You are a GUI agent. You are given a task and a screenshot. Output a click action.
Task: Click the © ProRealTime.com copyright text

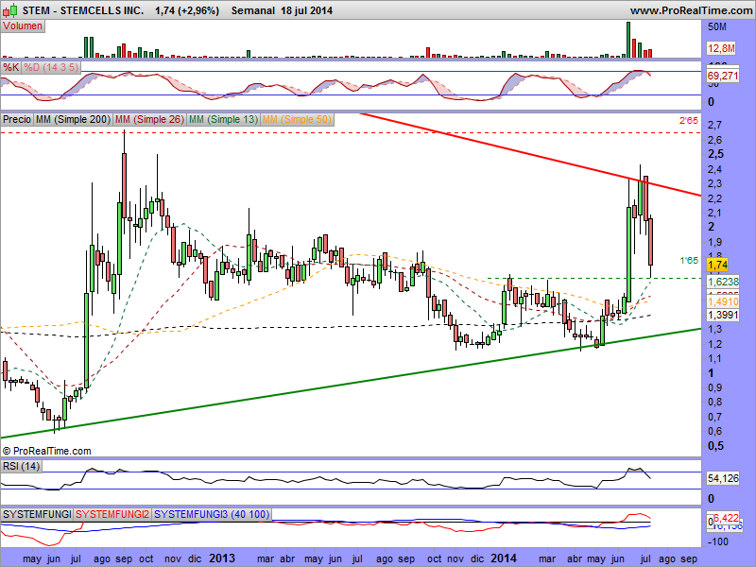pos(46,452)
